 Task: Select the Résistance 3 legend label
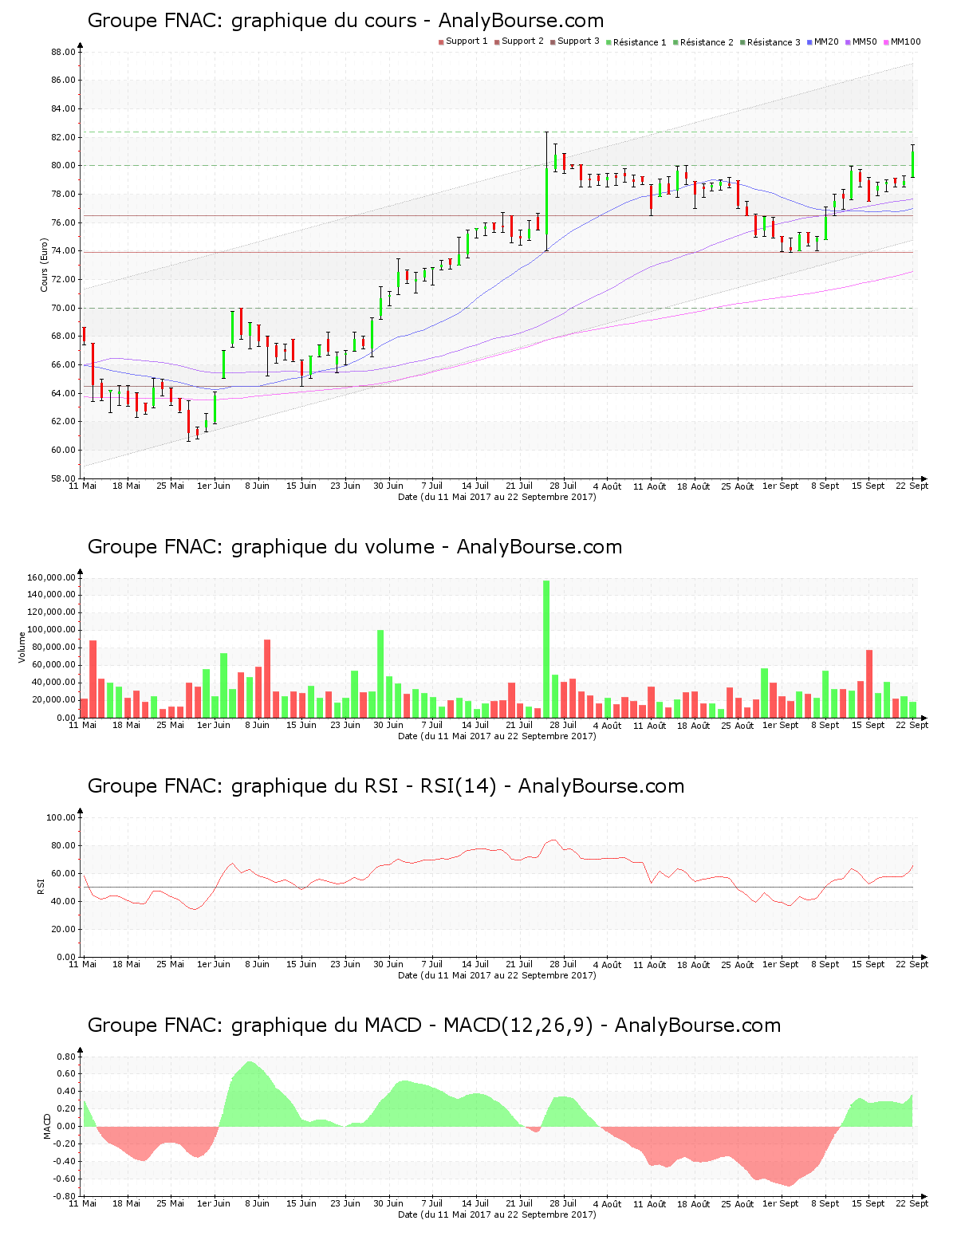(x=774, y=42)
